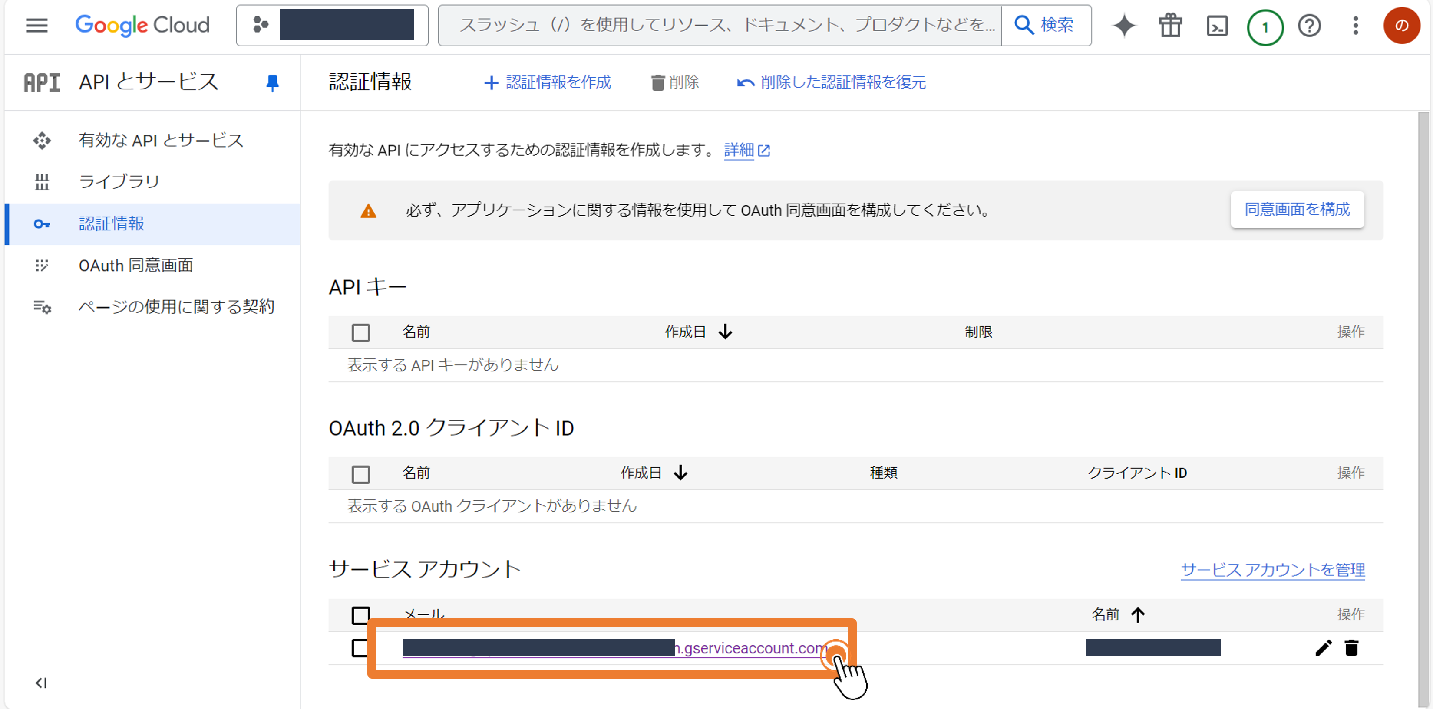The height and width of the screenshot is (709, 1433).
Task: Sort OAuth clients table by 作成日
Action: (654, 473)
